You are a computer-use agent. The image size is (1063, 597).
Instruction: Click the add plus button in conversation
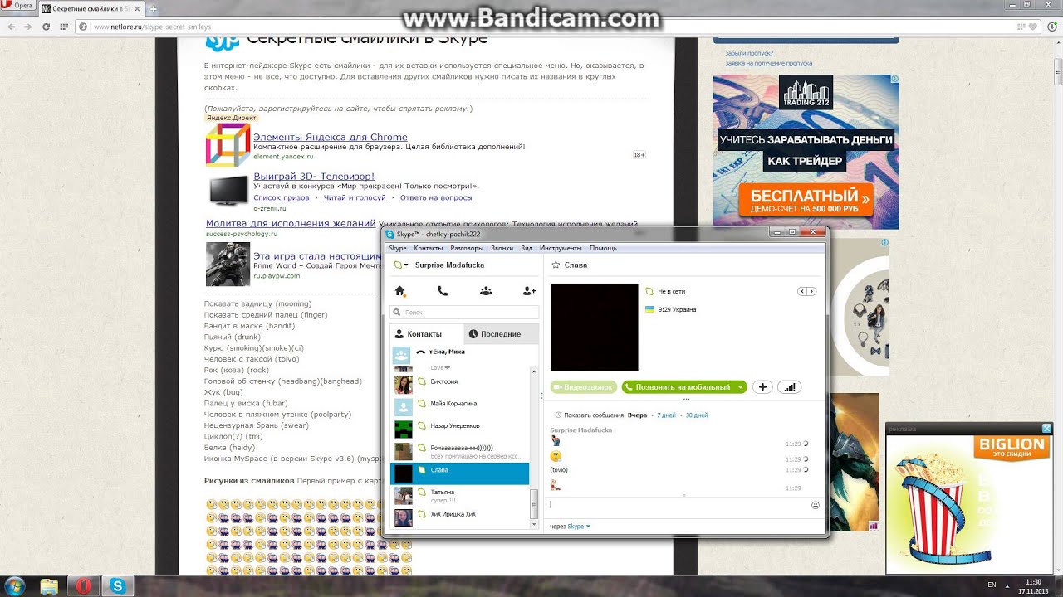tap(763, 387)
